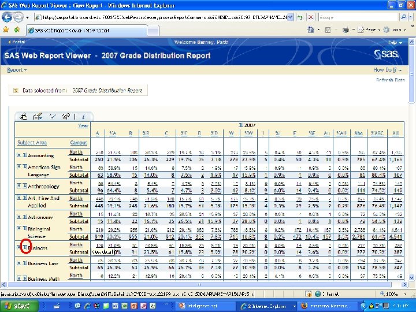Open the browser Page menu
Screen dimensions: 416x312
click(x=370, y=30)
